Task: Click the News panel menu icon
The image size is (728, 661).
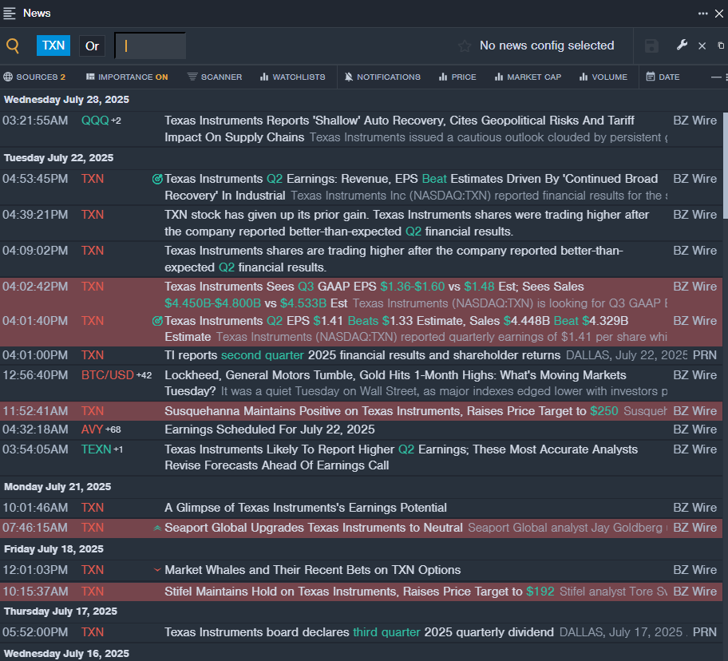Action: (10, 13)
